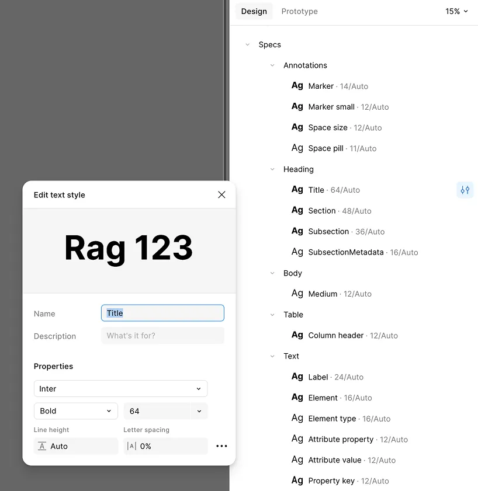The height and width of the screenshot is (491, 478).
Task: Select the Space size text style
Action: pyautogui.click(x=345, y=127)
